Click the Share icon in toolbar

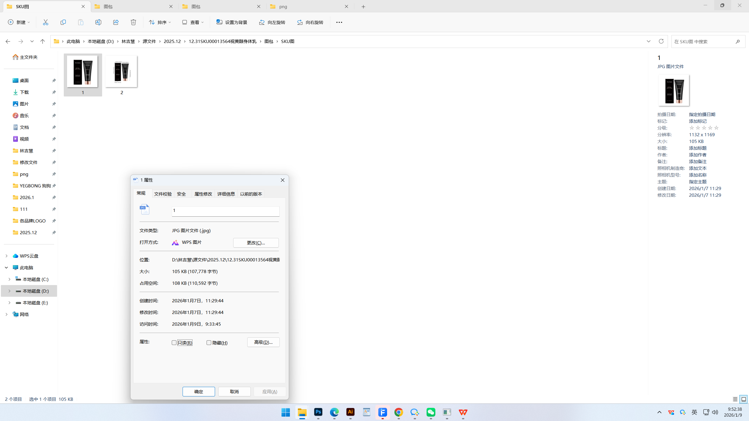point(116,22)
